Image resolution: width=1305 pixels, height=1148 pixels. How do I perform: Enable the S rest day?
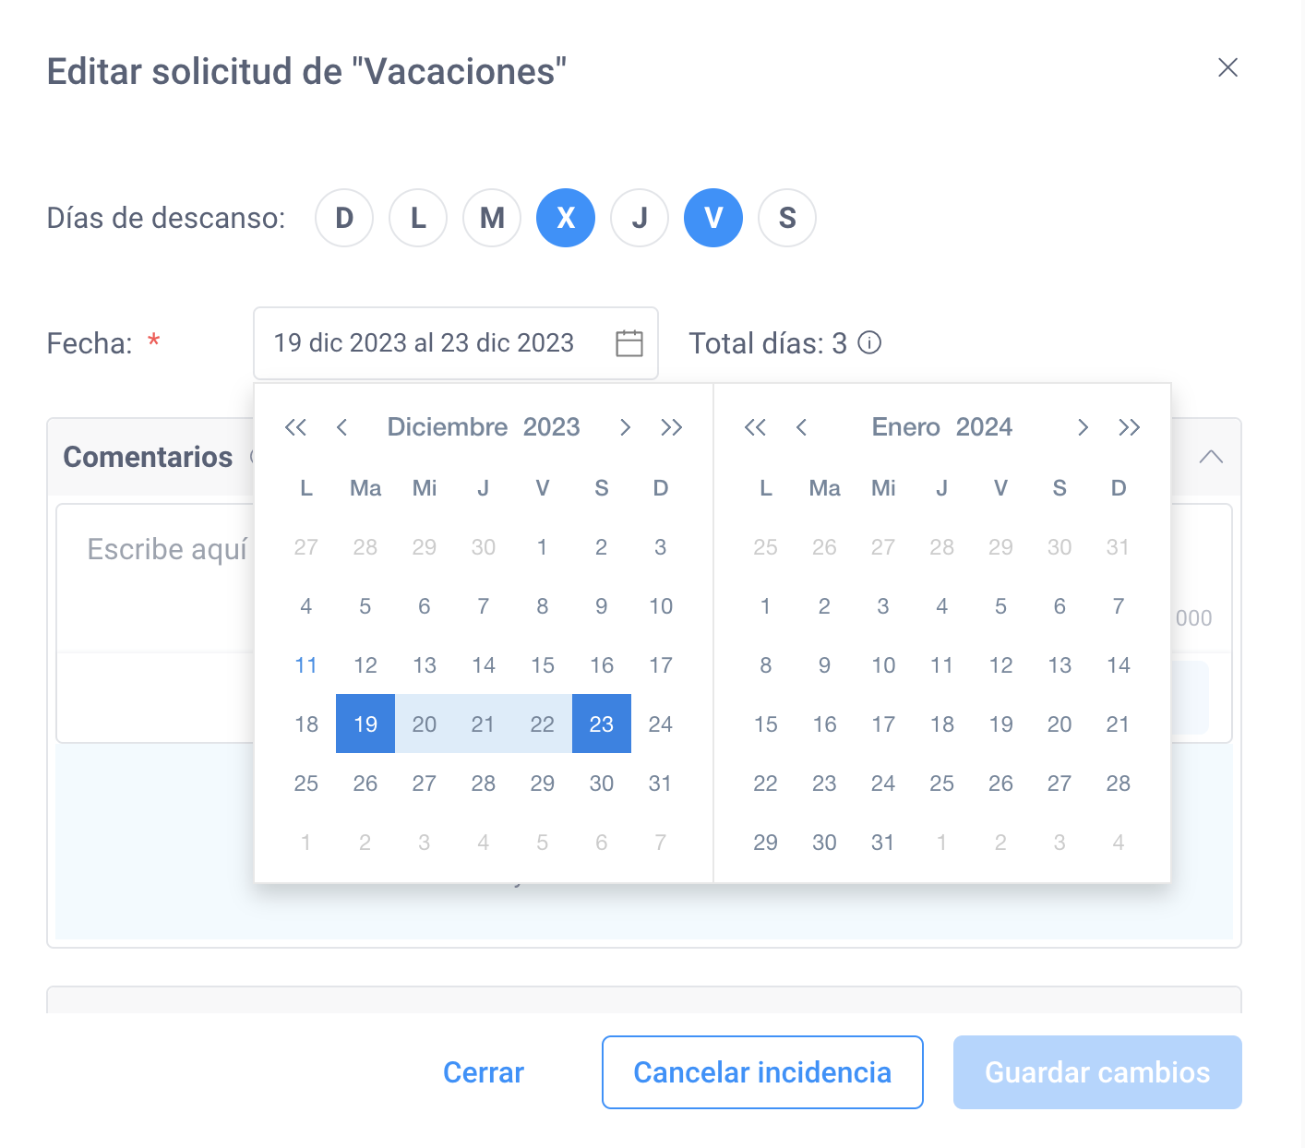[x=787, y=218]
